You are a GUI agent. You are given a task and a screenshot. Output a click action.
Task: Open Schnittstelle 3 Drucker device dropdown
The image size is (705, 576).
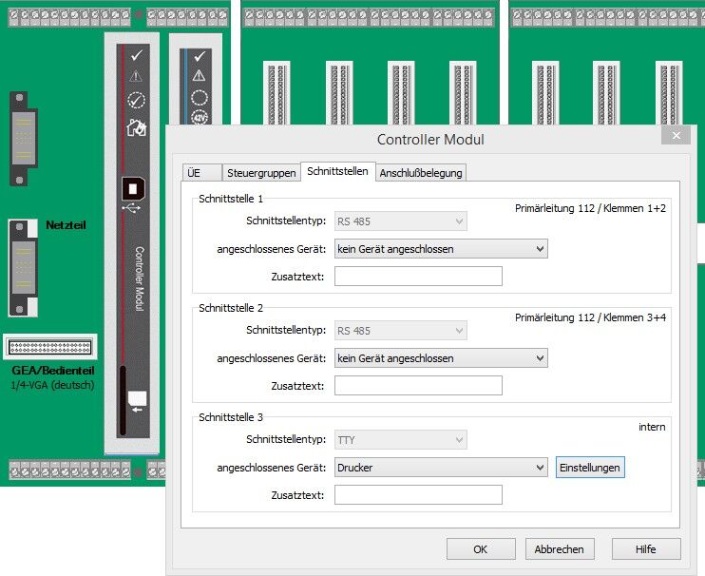coord(441,468)
